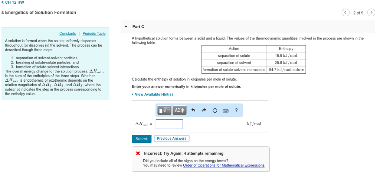Submit the answer
Image resolution: width=380 pixels, height=173 pixels.
coord(141,139)
